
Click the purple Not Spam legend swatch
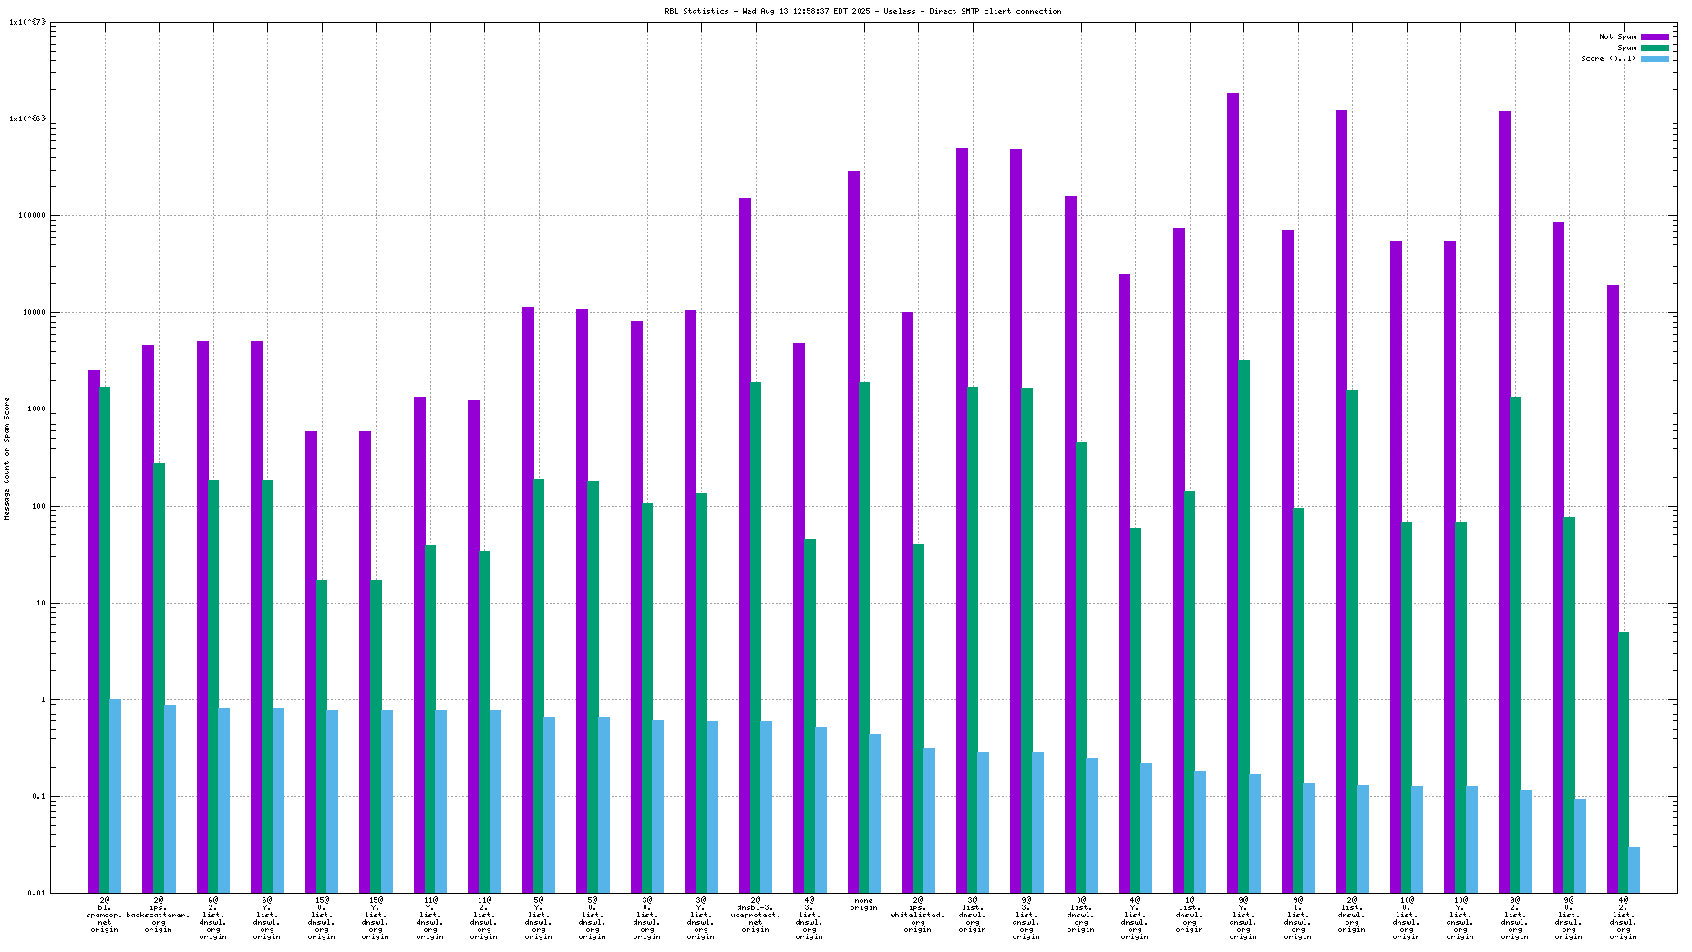(x=1655, y=36)
